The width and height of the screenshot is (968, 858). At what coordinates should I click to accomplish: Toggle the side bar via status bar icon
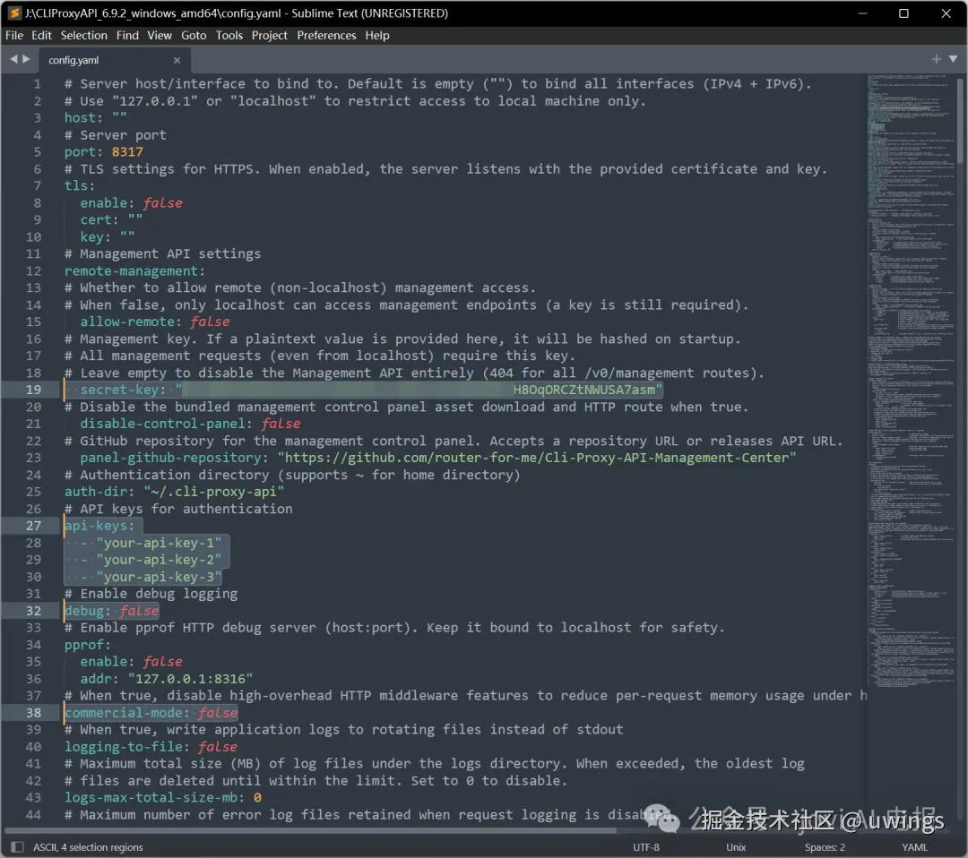(17, 846)
